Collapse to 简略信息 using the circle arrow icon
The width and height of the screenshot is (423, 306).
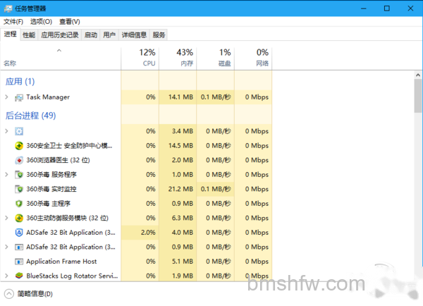[x=9, y=294]
